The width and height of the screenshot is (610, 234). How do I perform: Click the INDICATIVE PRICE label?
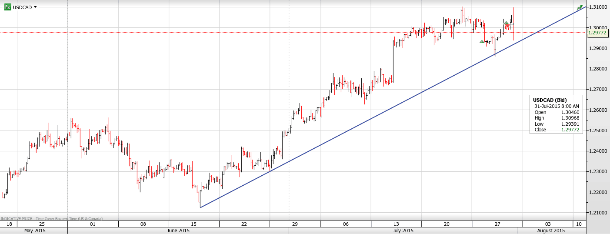16,219
